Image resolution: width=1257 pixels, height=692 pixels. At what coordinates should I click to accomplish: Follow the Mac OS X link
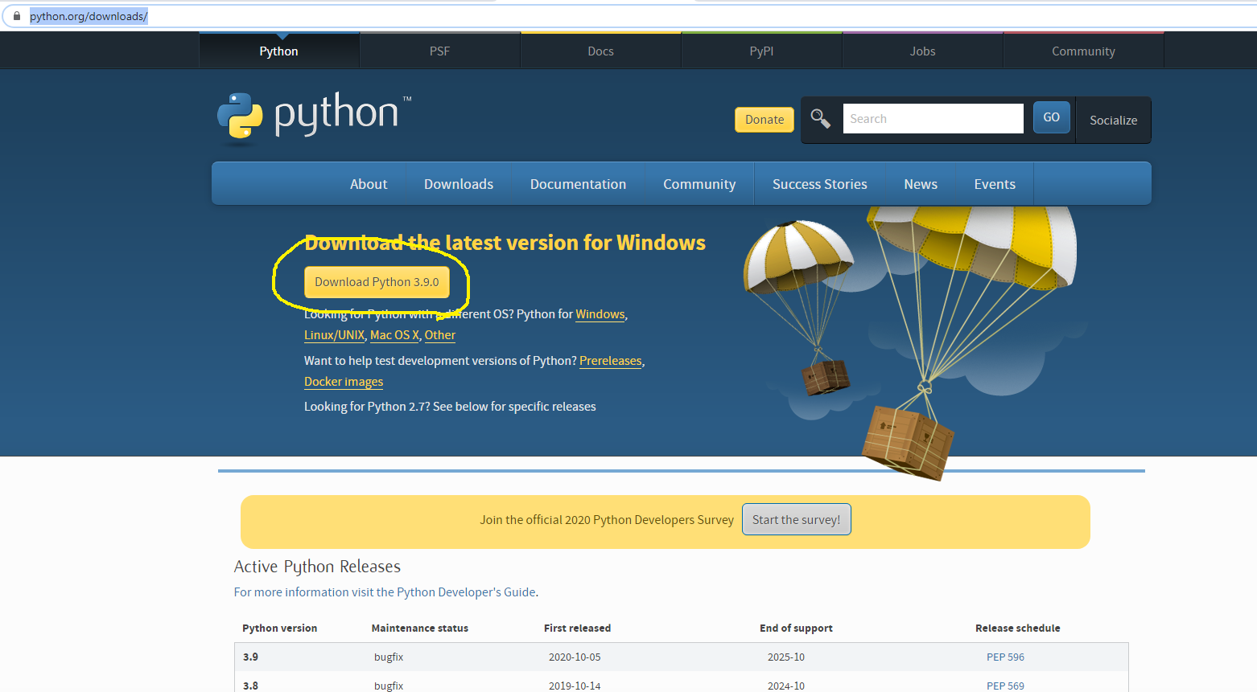394,335
